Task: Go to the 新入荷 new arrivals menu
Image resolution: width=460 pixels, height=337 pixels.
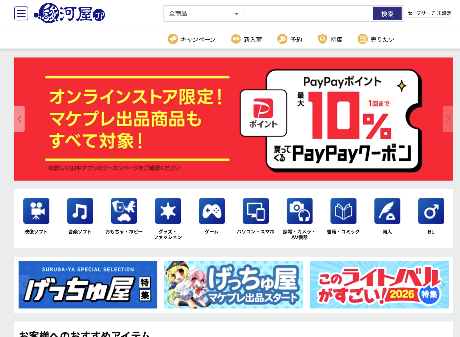Action: point(246,39)
